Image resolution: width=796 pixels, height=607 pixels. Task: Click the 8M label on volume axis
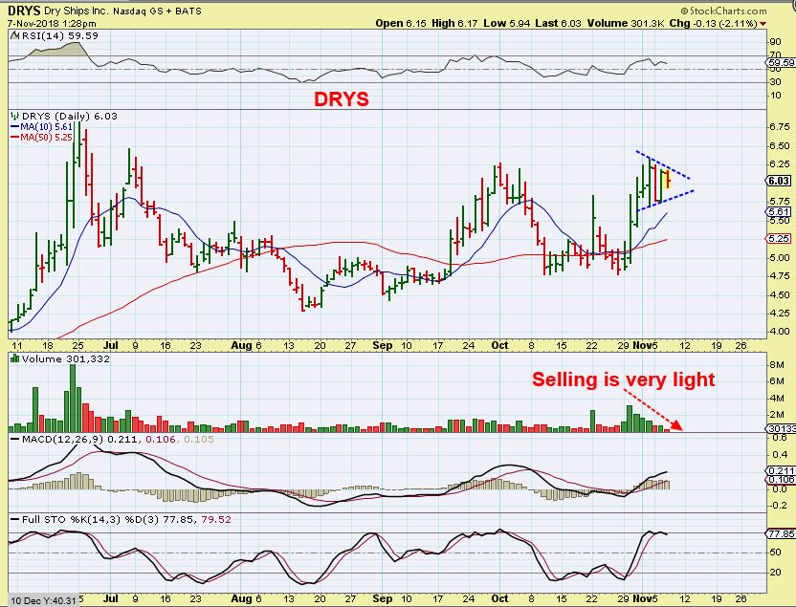777,364
